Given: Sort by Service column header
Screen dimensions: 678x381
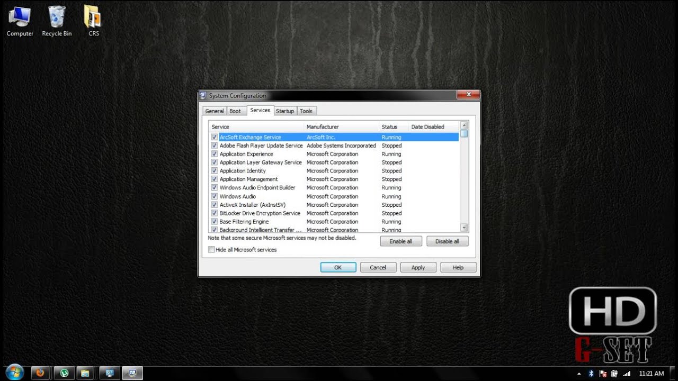Looking at the screenshot, I should 256,127.
